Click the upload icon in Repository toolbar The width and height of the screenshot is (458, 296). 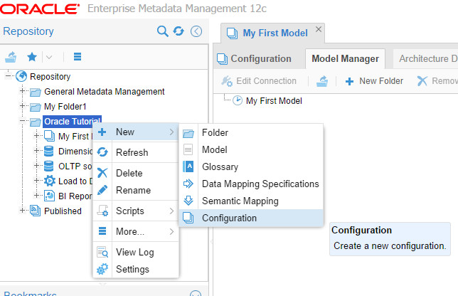point(11,57)
